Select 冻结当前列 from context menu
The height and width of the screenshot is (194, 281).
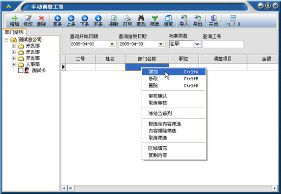coord(174,113)
